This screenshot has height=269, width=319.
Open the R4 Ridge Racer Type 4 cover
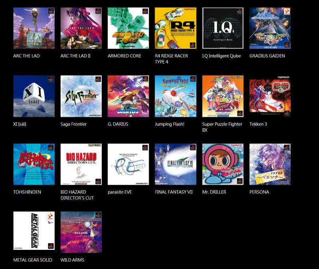coord(175,28)
